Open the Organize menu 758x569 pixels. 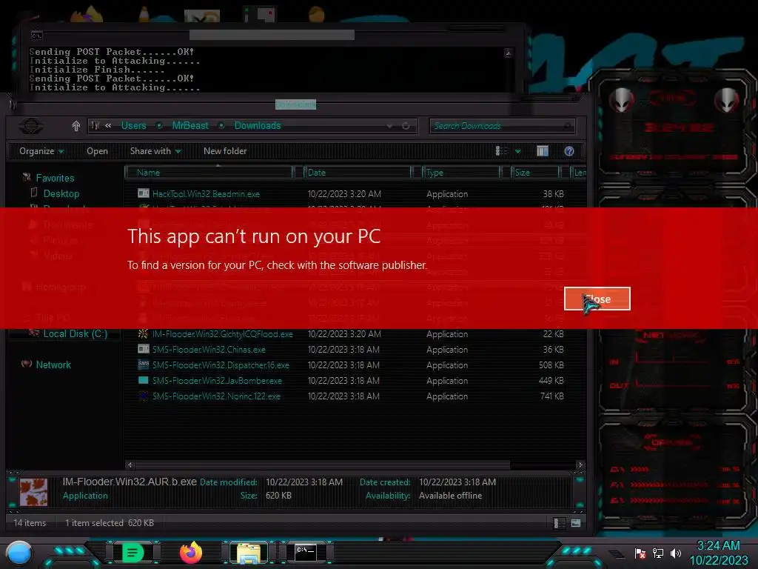point(41,151)
